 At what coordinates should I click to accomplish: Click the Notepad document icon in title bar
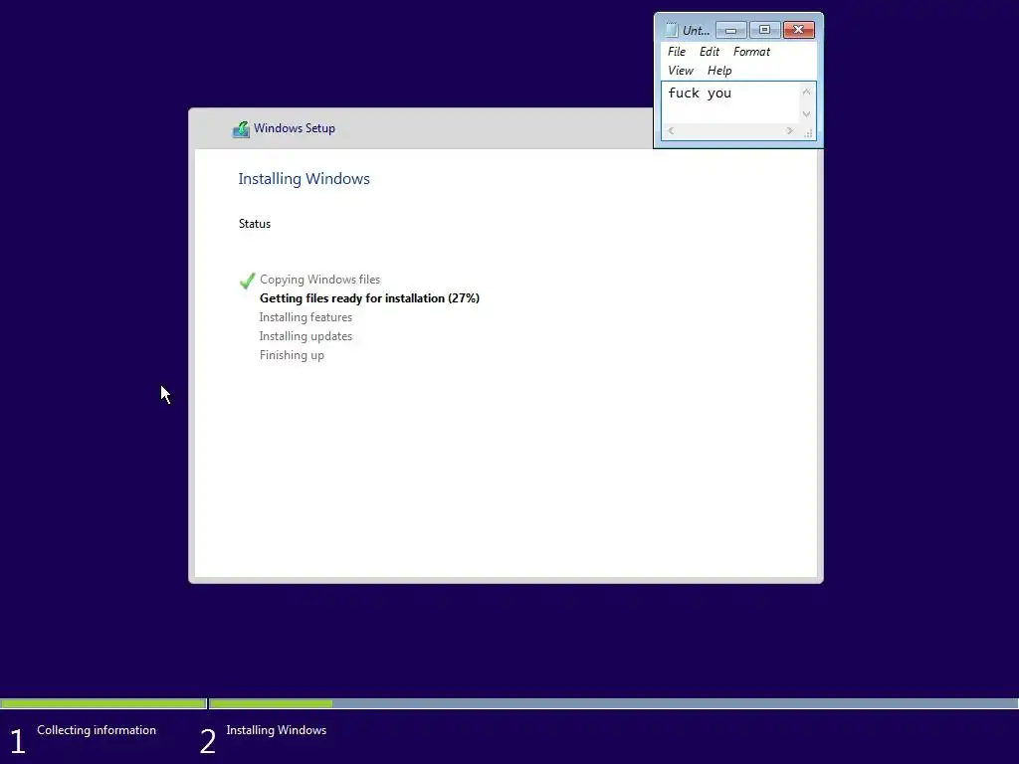point(672,30)
